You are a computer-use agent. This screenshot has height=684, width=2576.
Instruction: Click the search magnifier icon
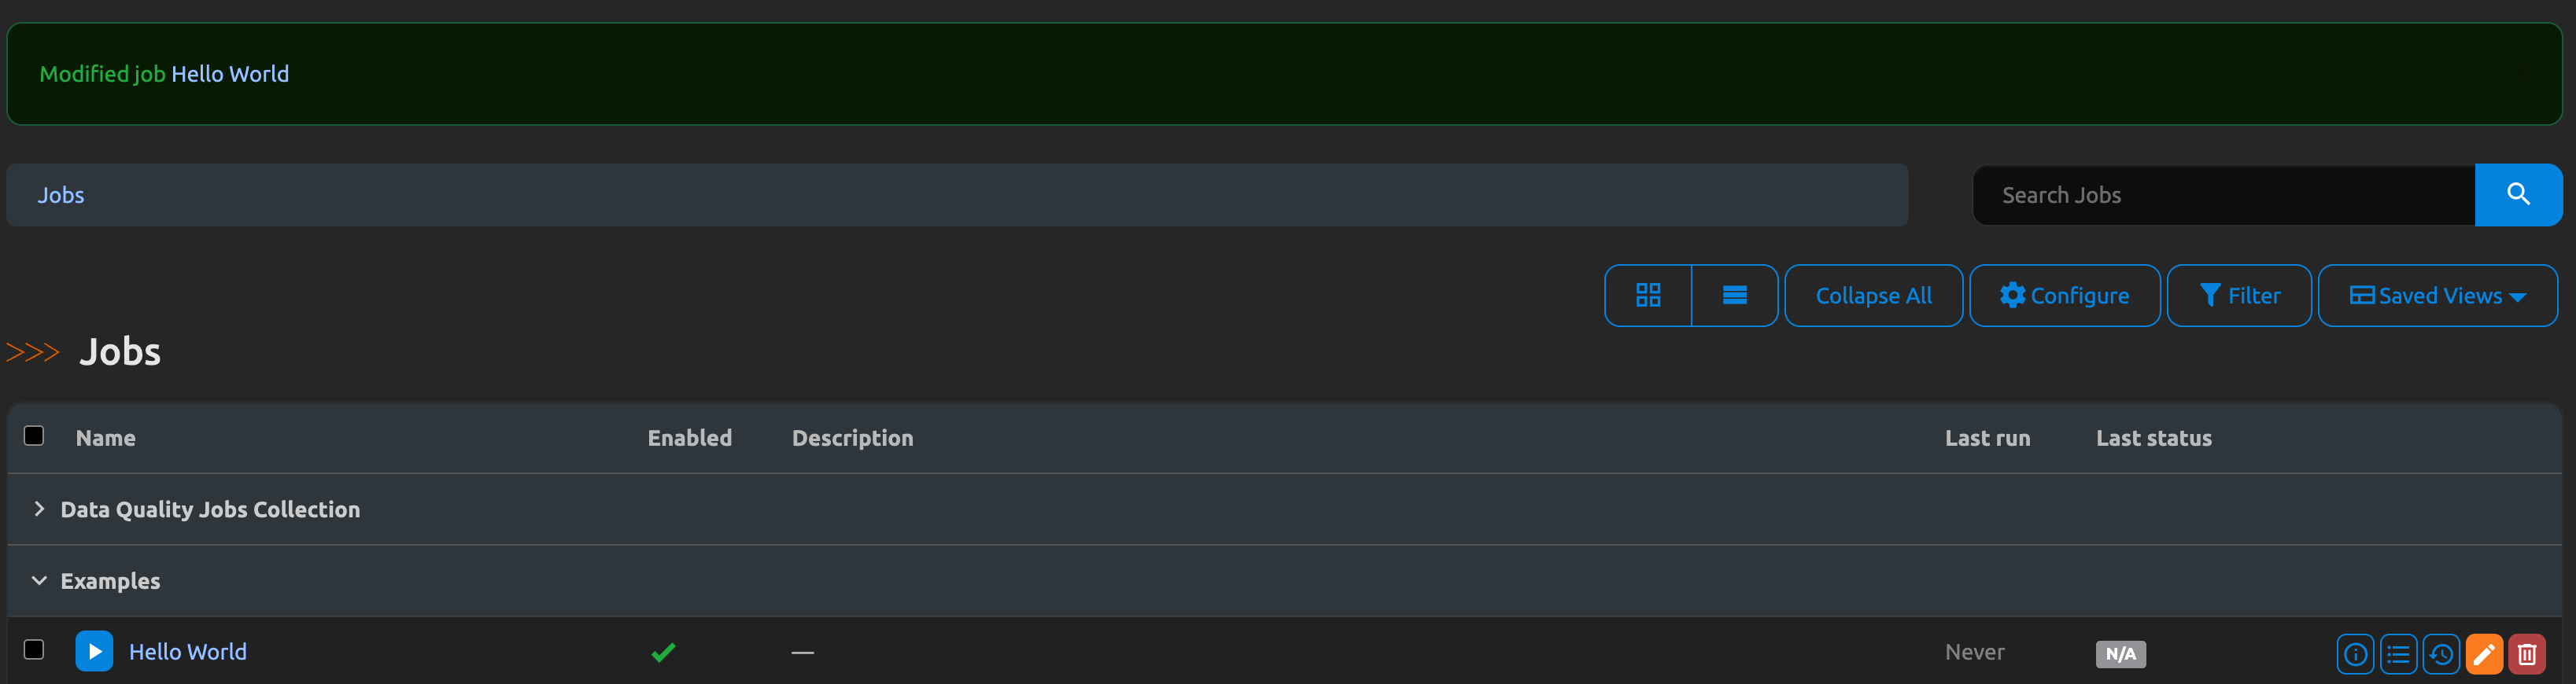pos(2518,195)
